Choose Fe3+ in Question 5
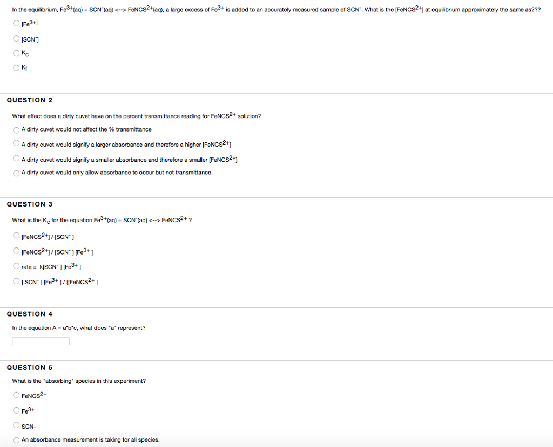Image resolution: width=553 pixels, height=447 pixels. (16, 410)
